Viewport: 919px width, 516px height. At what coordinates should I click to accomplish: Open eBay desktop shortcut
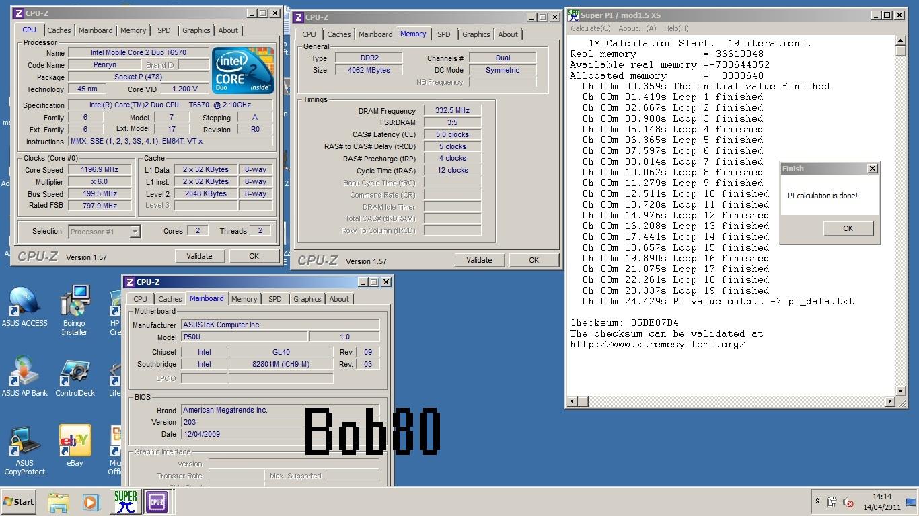[x=75, y=445]
